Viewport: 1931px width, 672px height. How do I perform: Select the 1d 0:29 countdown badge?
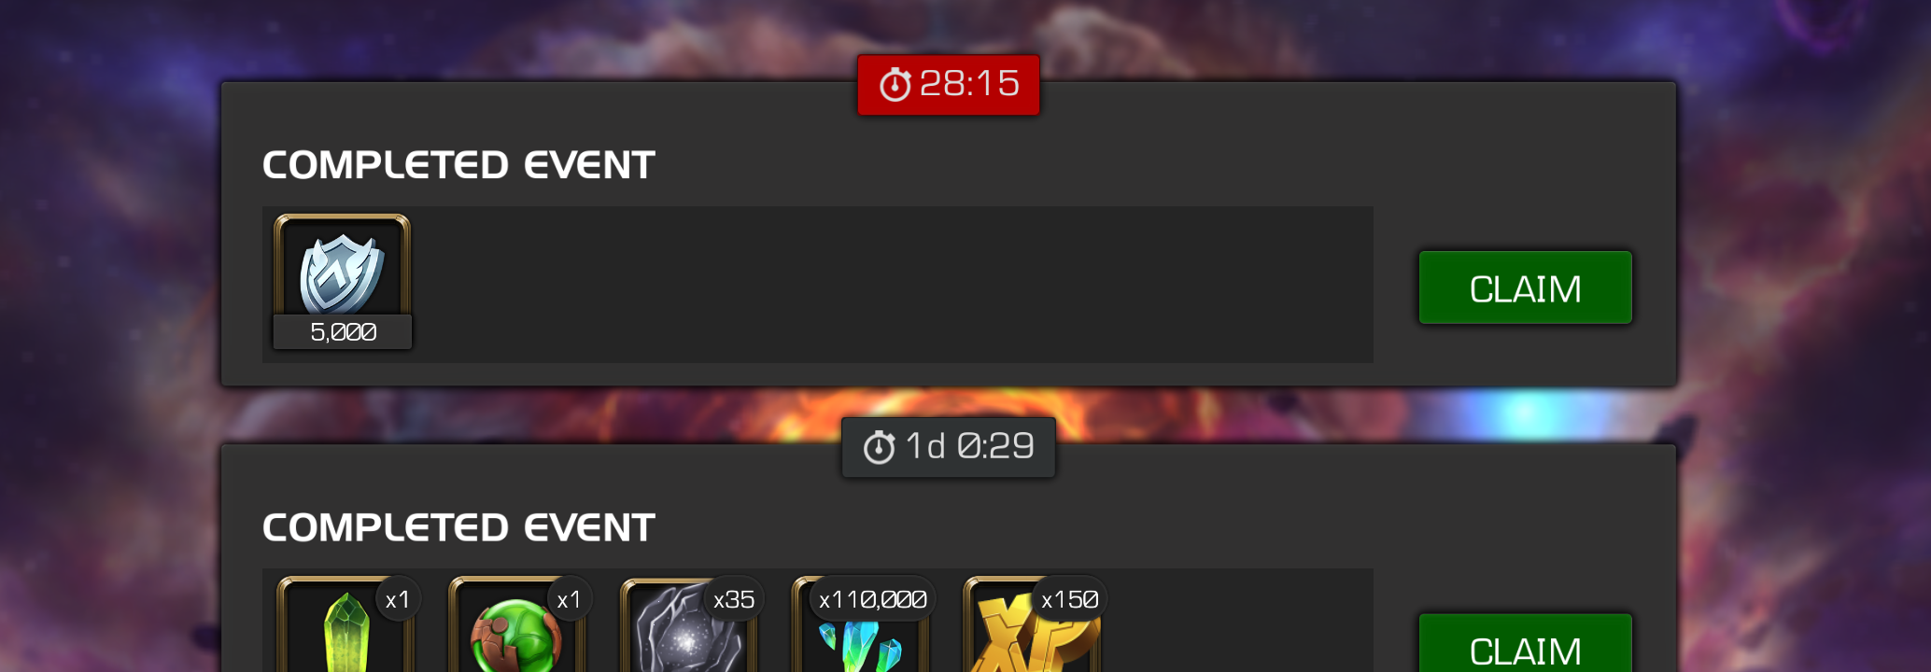click(x=949, y=447)
